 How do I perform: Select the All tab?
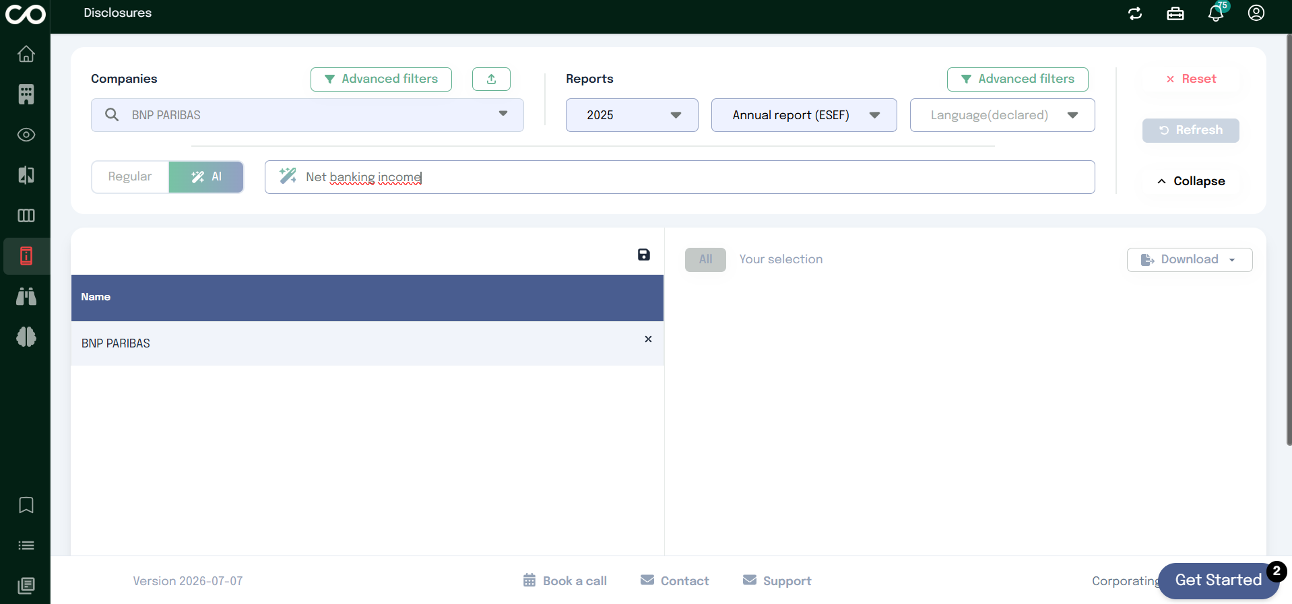point(705,260)
